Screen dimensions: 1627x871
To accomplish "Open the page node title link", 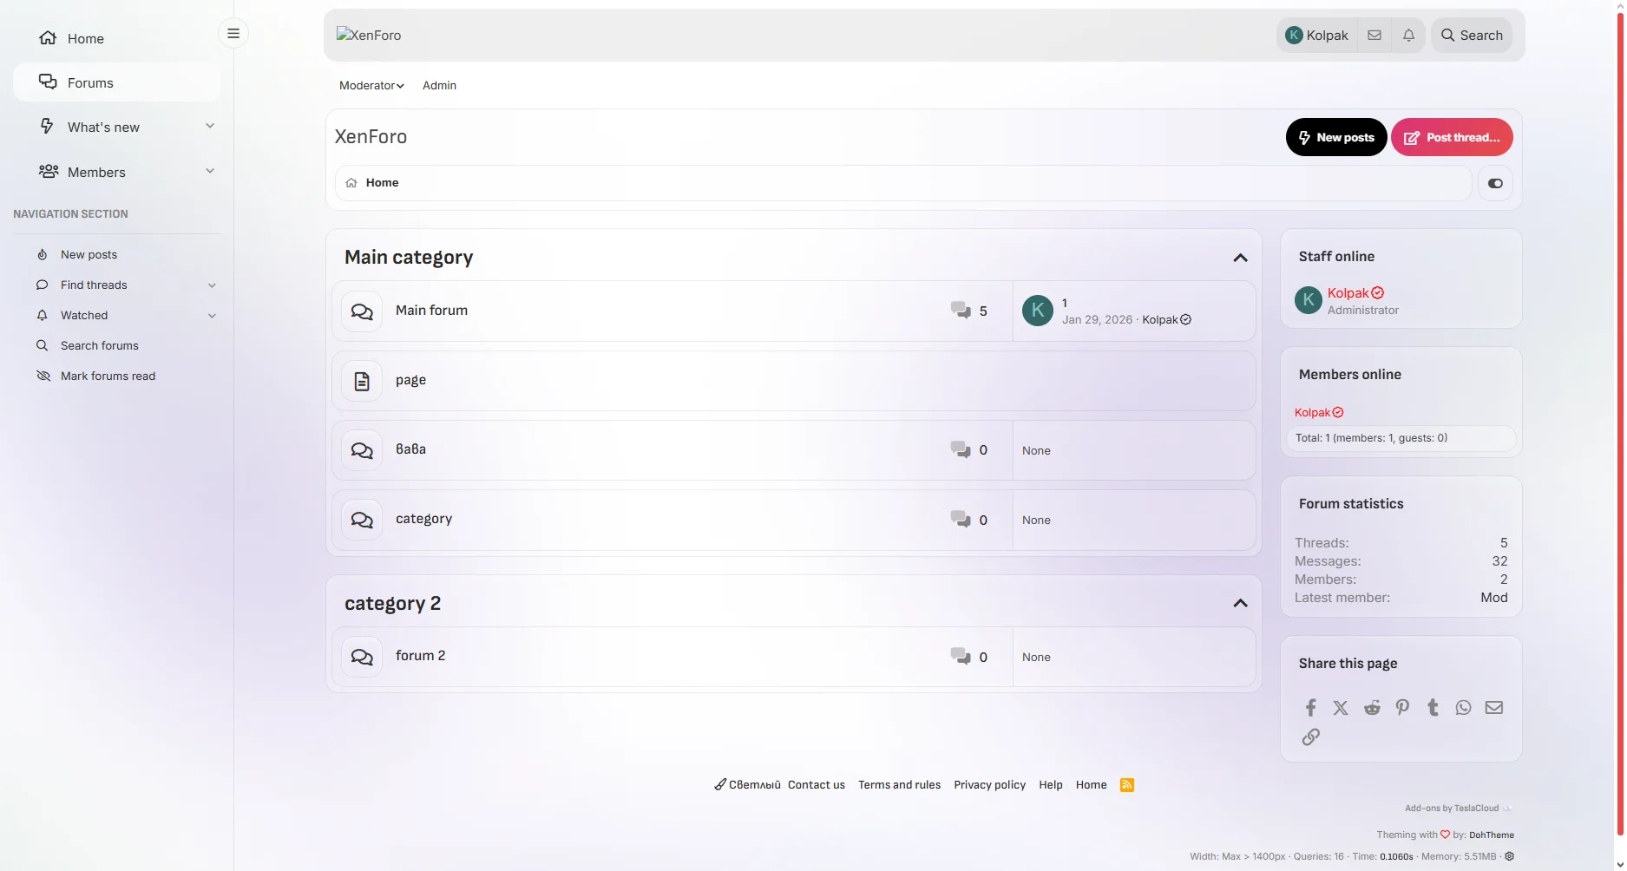I will 410,380.
